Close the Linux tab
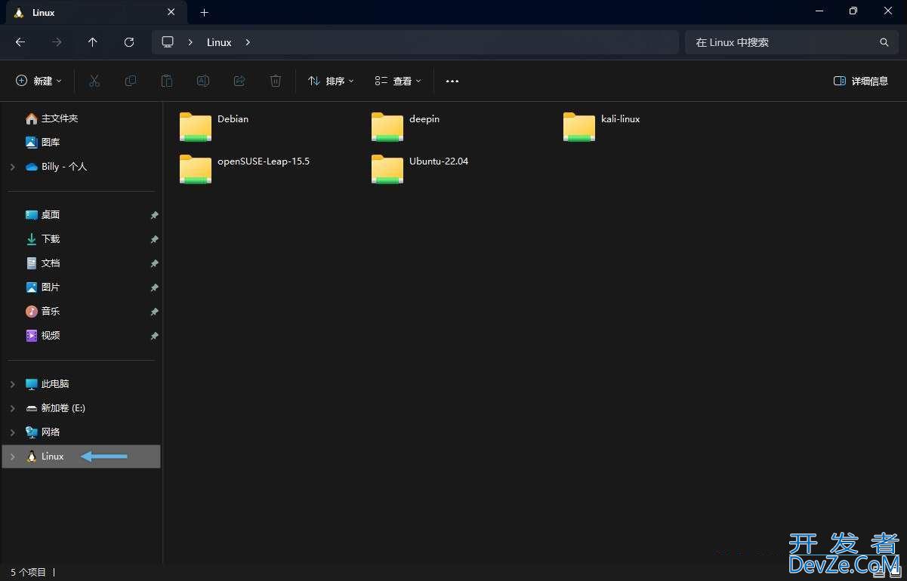This screenshot has width=907, height=581. pos(171,13)
